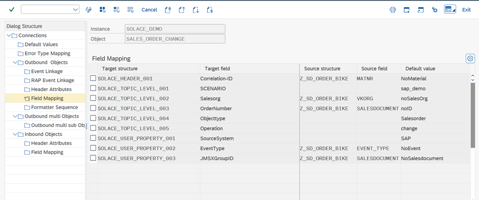Click the new window with star icon

point(407,10)
